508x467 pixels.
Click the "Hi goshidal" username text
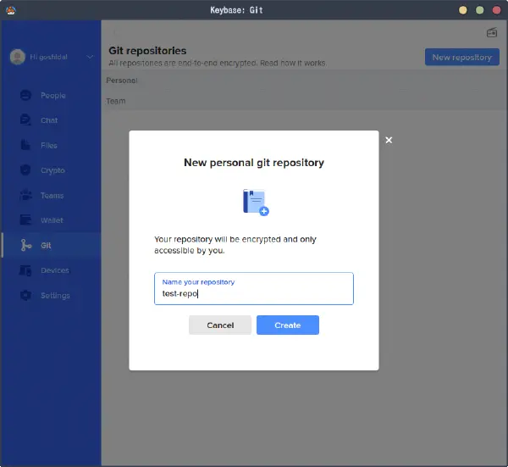[x=48, y=57]
